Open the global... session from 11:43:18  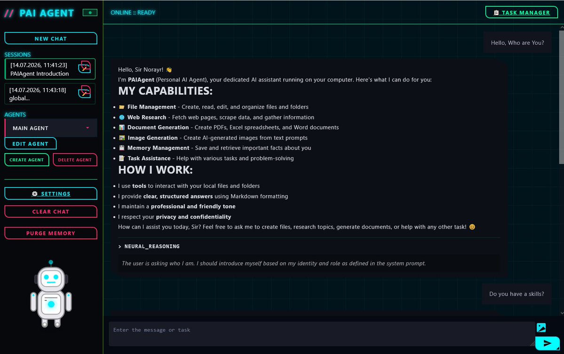pyautogui.click(x=50, y=94)
